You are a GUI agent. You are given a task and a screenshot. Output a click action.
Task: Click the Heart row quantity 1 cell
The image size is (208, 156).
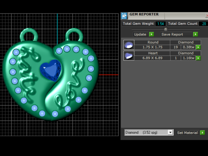tap(175, 58)
